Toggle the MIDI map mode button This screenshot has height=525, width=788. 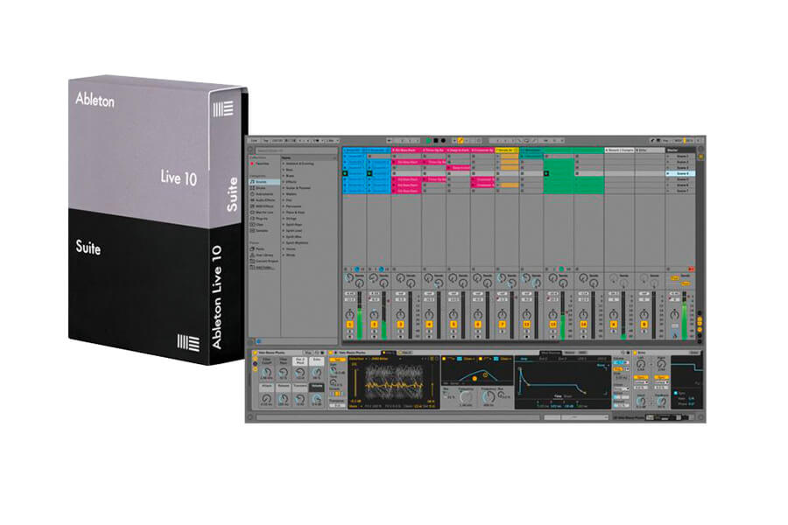click(678, 141)
